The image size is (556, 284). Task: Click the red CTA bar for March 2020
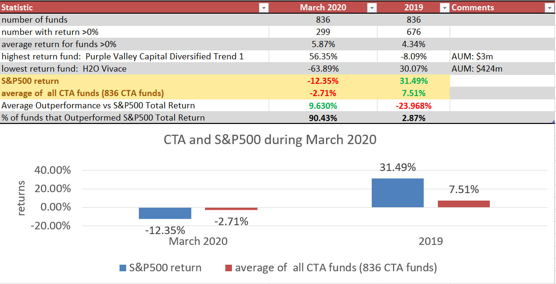tap(231, 209)
